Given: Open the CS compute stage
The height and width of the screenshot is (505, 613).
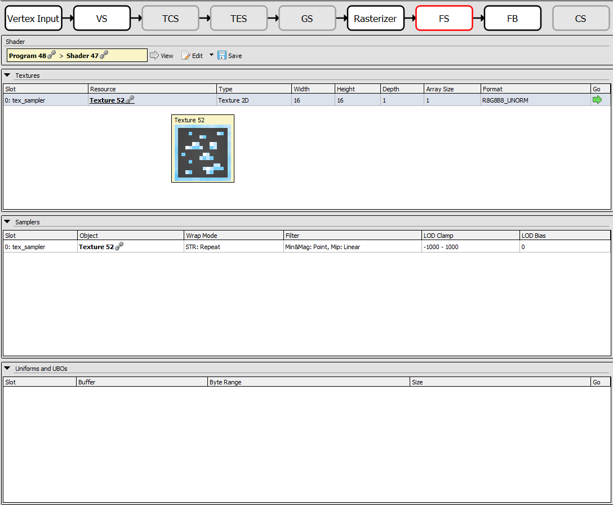Looking at the screenshot, I should click(580, 19).
